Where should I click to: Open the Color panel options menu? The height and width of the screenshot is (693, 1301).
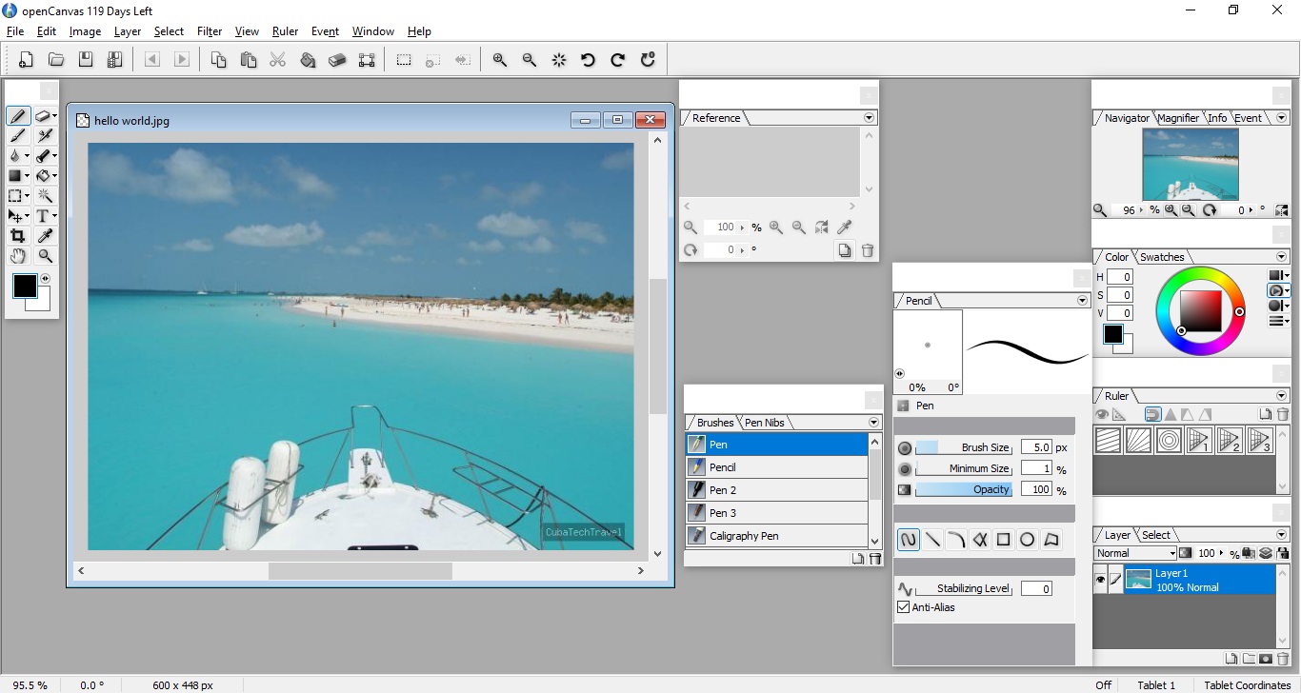point(1282,257)
